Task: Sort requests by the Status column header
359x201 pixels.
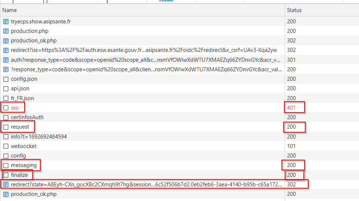Action: click(x=294, y=10)
